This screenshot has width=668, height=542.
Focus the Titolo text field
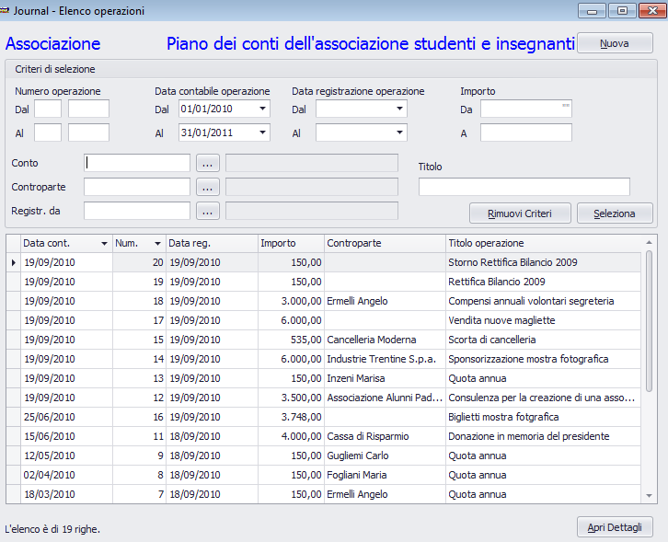[x=524, y=187]
